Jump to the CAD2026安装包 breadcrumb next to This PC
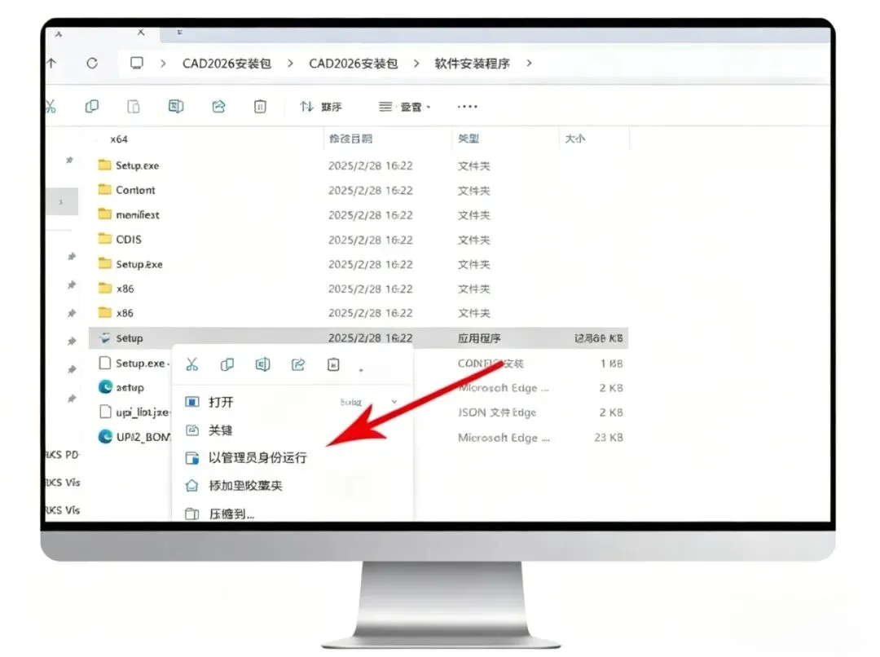 [227, 64]
